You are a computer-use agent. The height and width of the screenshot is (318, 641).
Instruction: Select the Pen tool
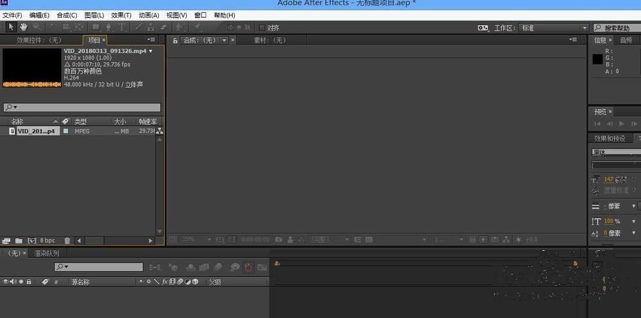click(x=109, y=27)
